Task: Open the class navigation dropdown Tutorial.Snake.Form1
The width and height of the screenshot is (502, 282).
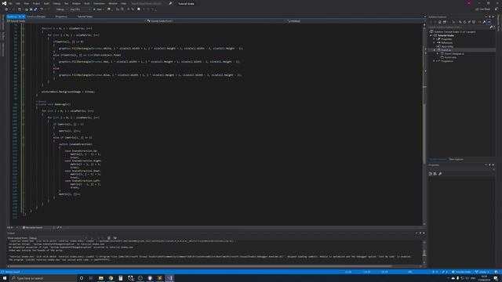Action: (216, 21)
